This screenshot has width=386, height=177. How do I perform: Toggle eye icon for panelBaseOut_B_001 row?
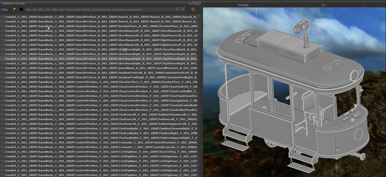(x=2, y=68)
